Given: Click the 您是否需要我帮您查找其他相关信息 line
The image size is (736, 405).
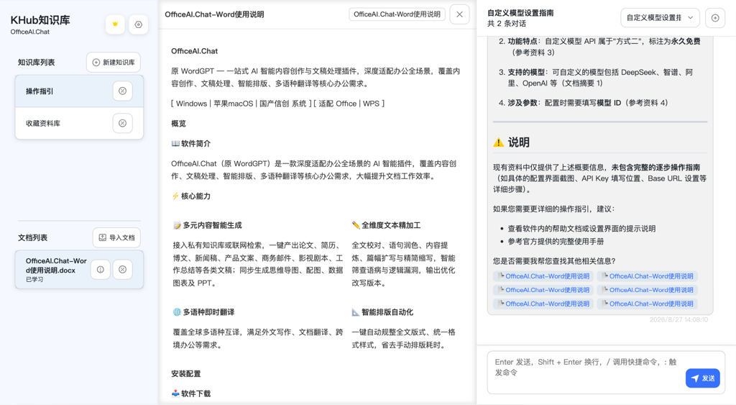Looking at the screenshot, I should pos(554,261).
